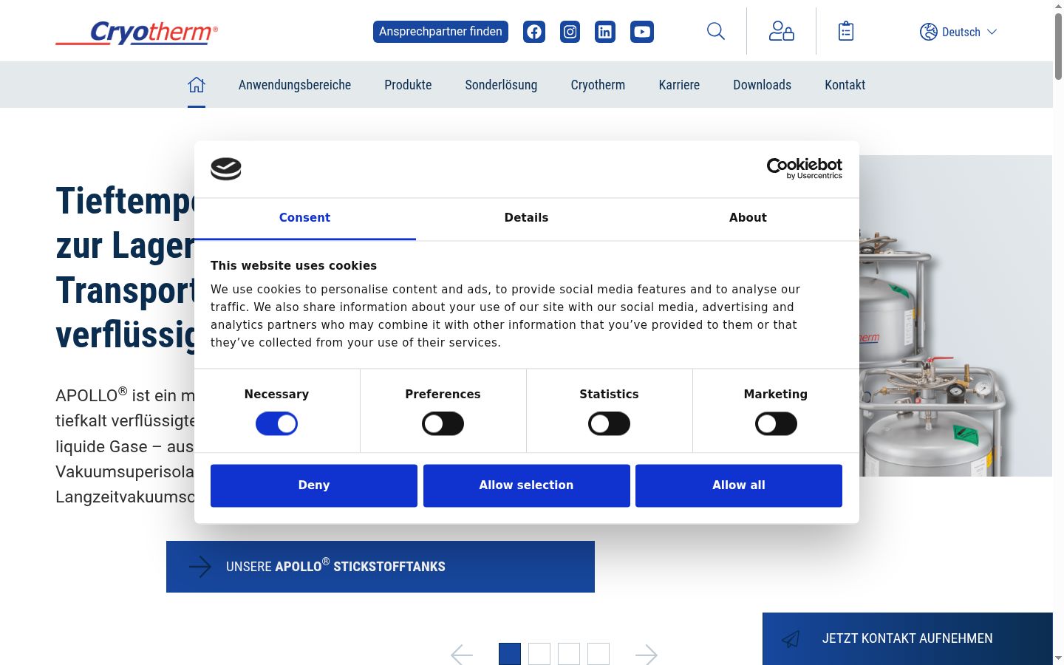Open the Karriere menu item

(x=679, y=85)
